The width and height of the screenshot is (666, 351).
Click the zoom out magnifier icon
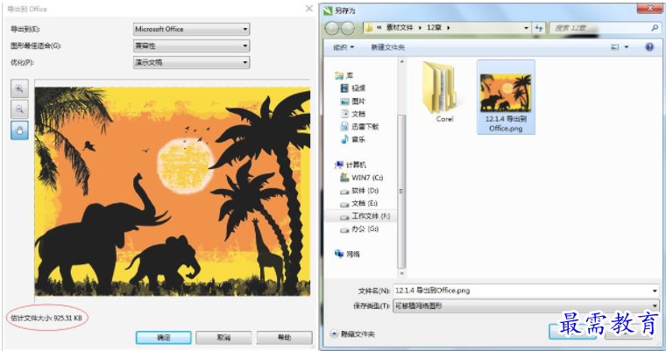click(19, 109)
